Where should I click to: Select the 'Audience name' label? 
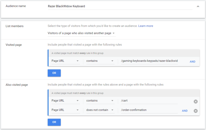pos(16,6)
